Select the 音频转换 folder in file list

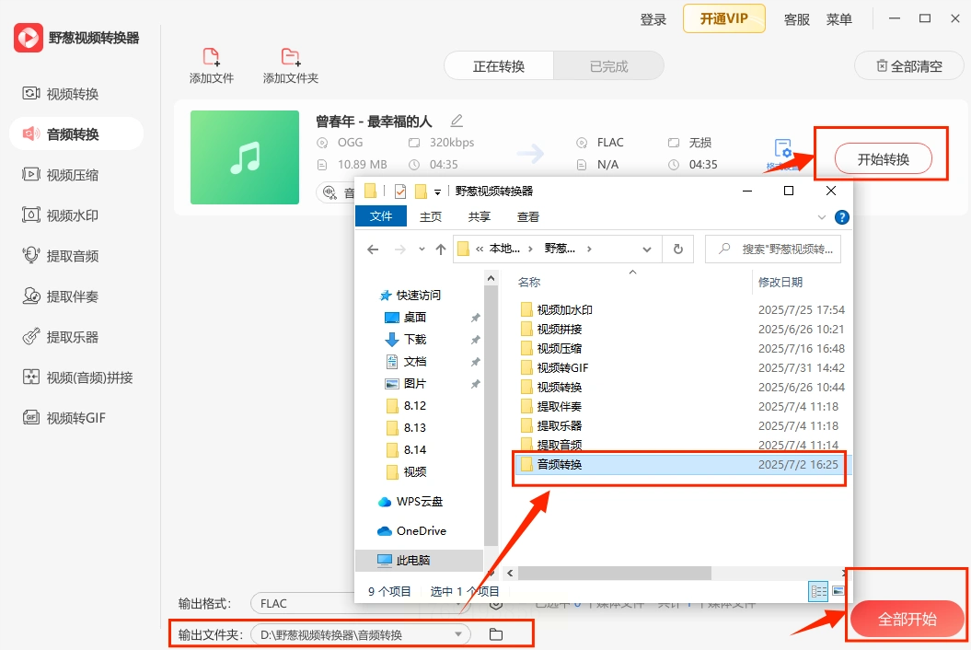tap(682, 465)
